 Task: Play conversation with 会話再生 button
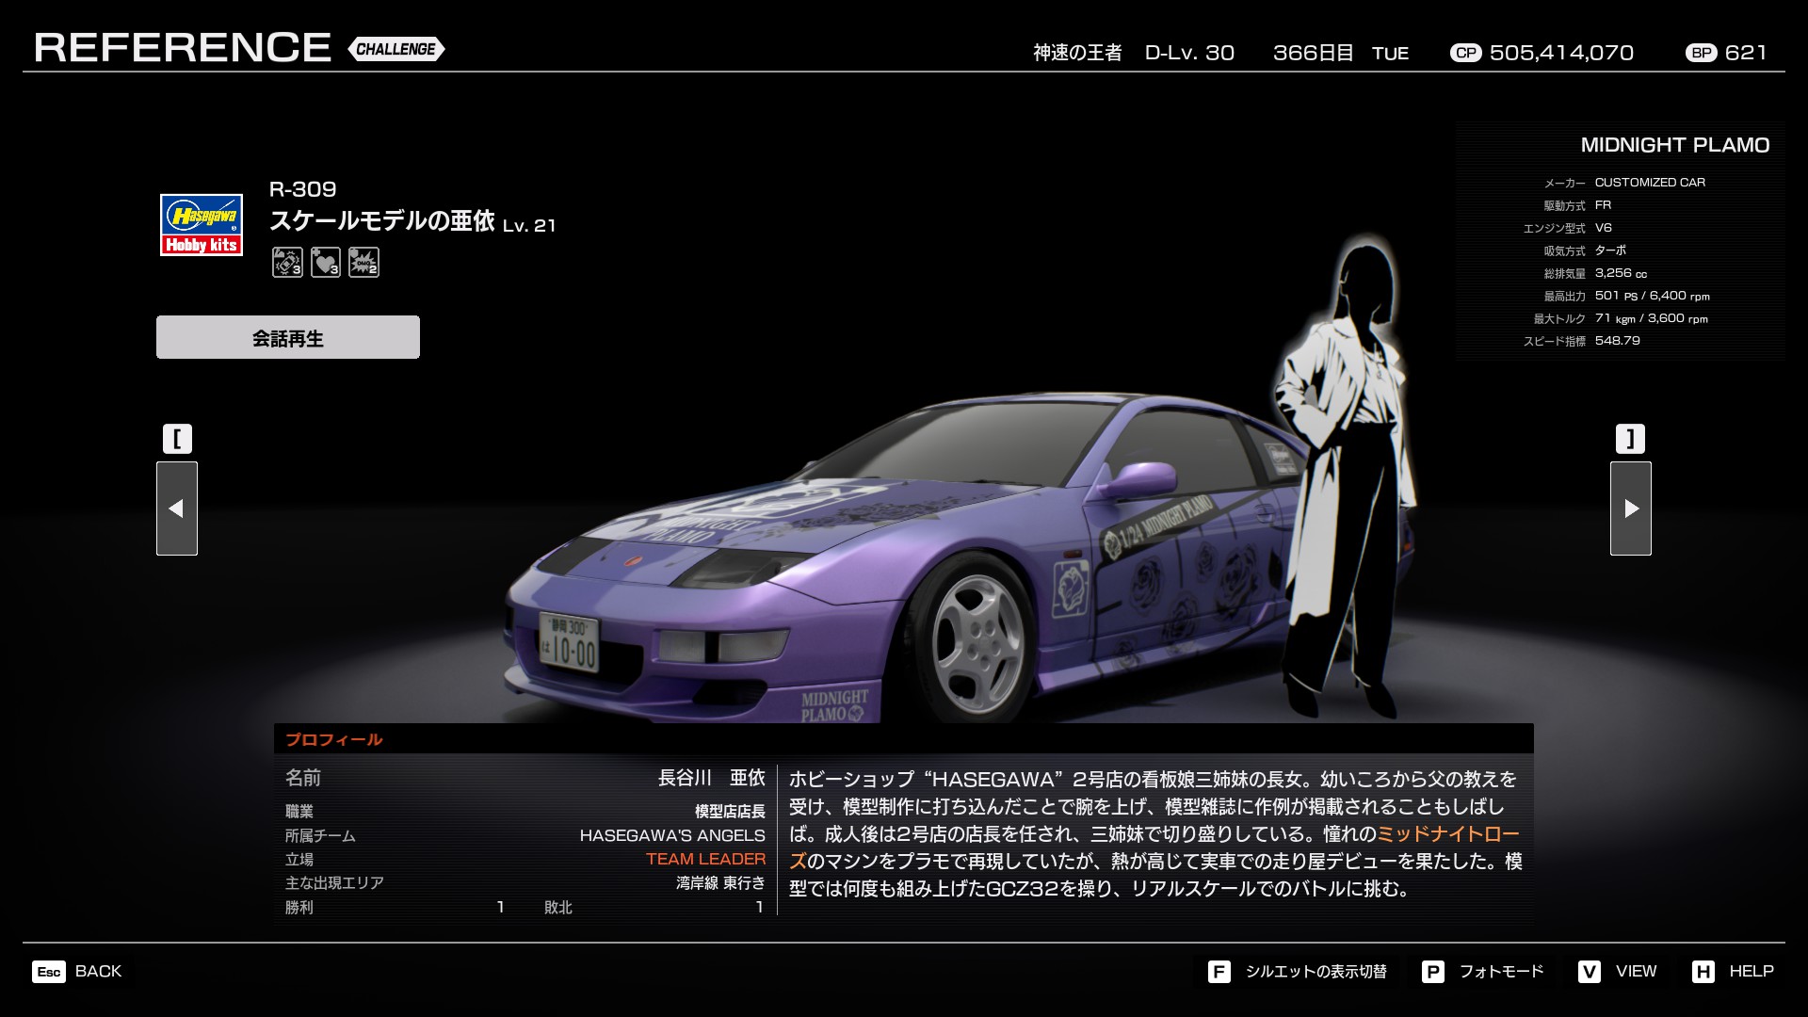pyautogui.click(x=288, y=337)
